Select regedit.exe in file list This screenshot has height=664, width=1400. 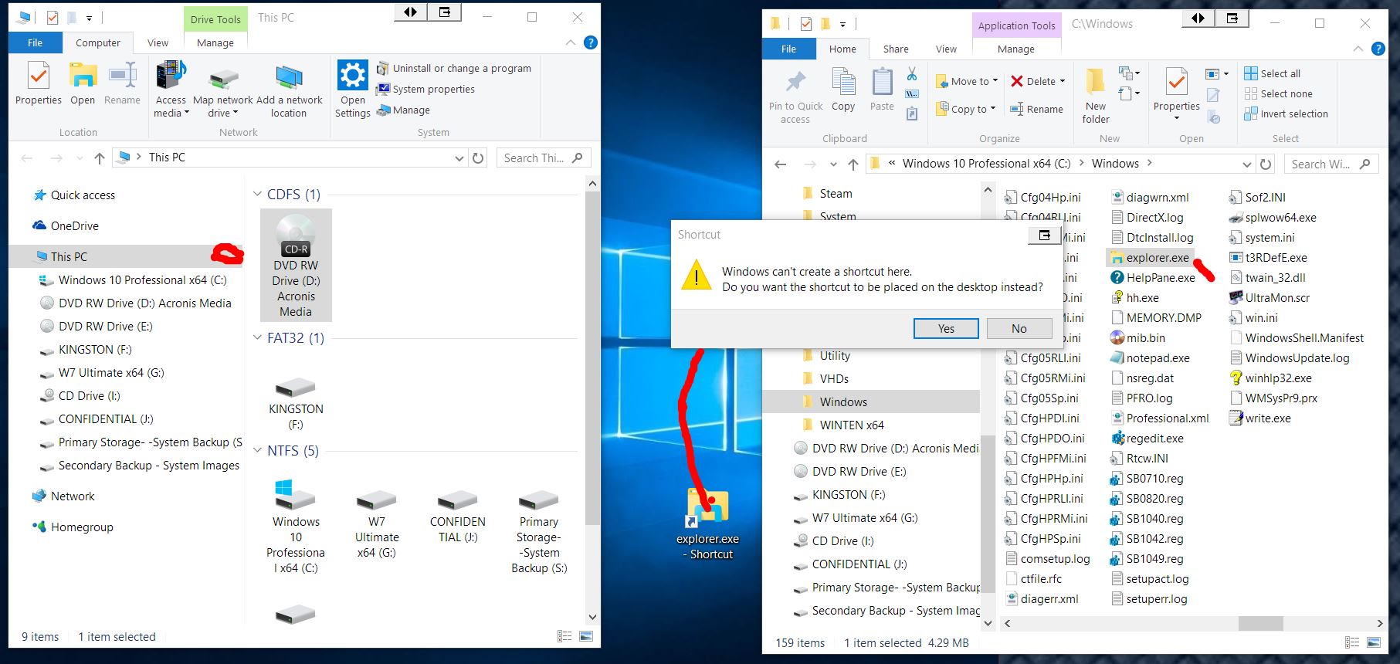(1147, 438)
